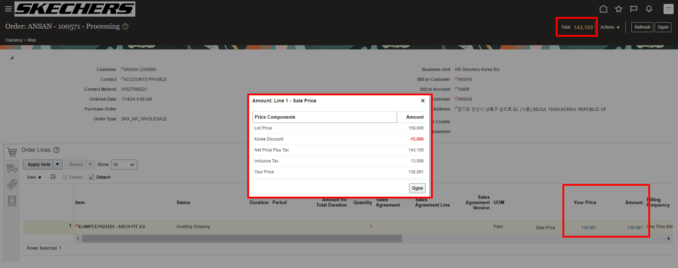This screenshot has width=678, height=268.
Task: Click the Contact value ACCOUNTS PAYABLE
Action: [x=145, y=79]
